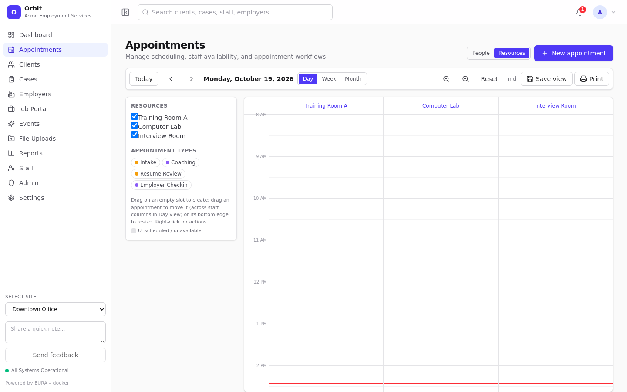Click the Orbit logo icon
Viewport: 627px width, 392px height.
pyautogui.click(x=14, y=12)
